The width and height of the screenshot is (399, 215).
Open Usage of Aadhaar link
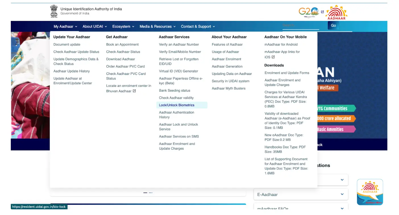225,52
